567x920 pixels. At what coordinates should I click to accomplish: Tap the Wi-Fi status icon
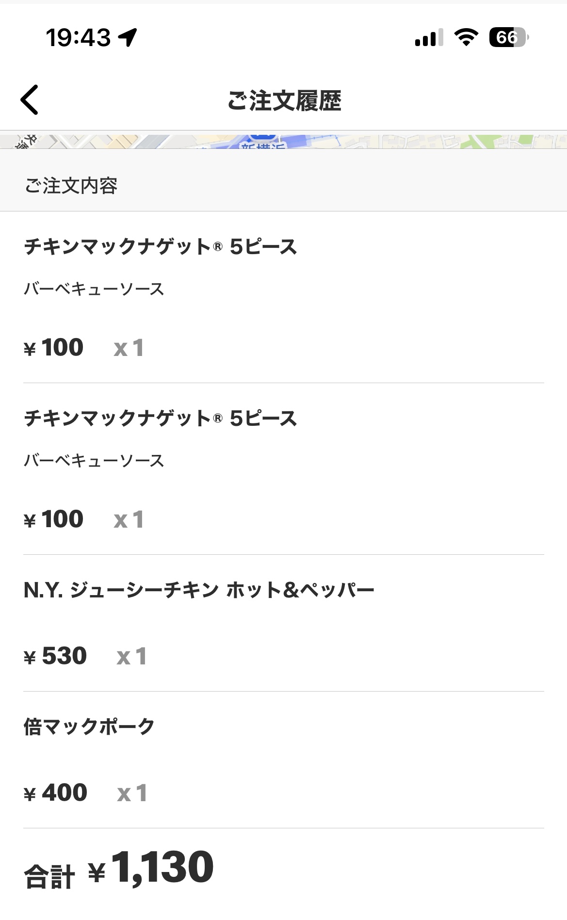(x=466, y=37)
